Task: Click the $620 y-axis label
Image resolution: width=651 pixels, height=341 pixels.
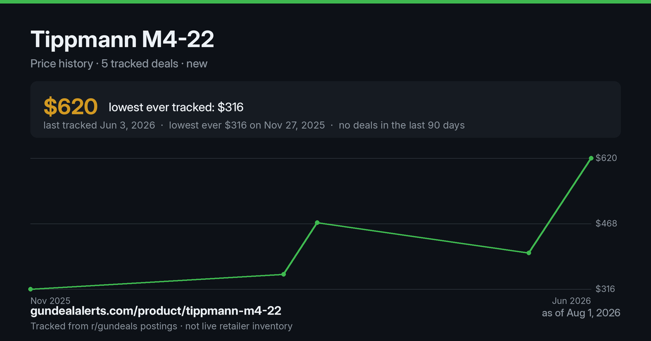Action: click(606, 158)
